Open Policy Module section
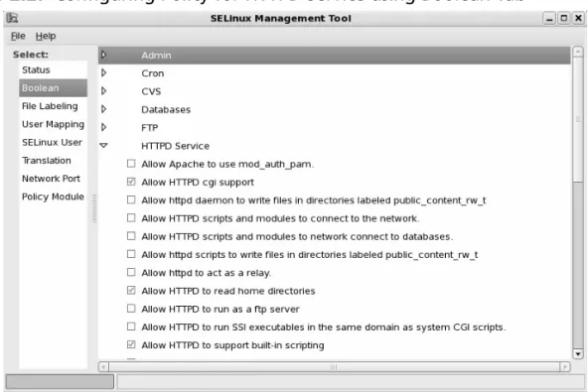The width and height of the screenshot is (588, 392). coord(53,196)
